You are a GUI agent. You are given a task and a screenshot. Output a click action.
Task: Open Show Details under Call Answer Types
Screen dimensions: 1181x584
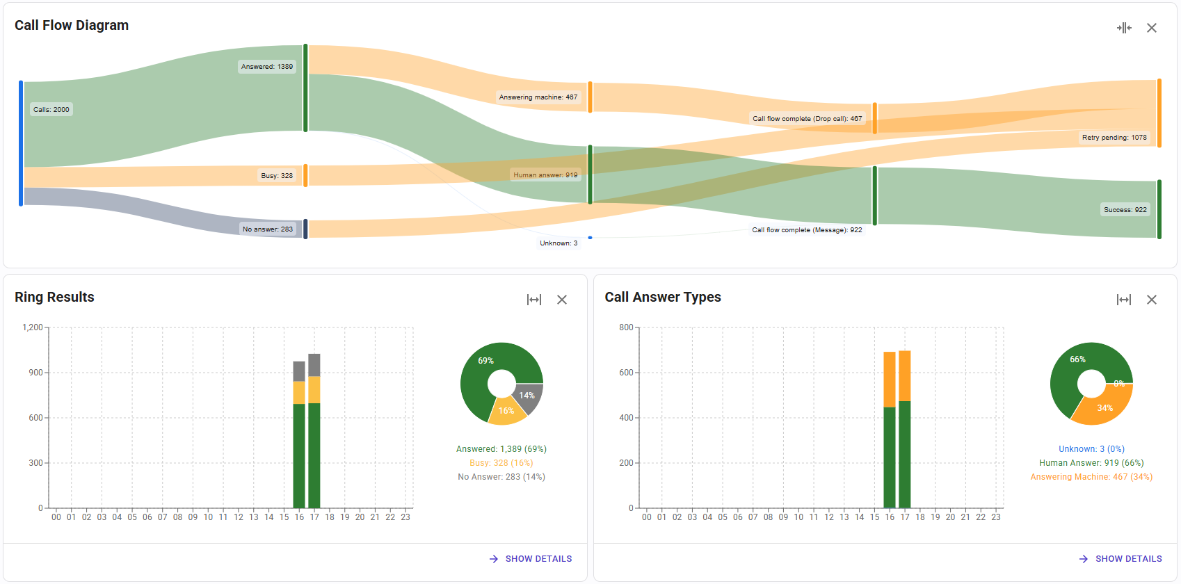tap(1120, 559)
